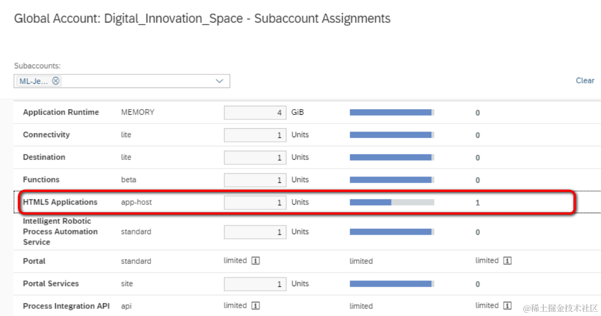The height and width of the screenshot is (316, 601).
Task: Click the HTML5 Applications usage progress bar
Action: pos(391,202)
